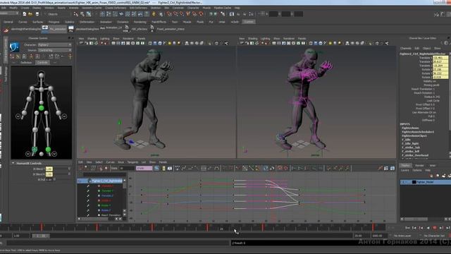Open the Character dropdown
Screen dimensions: 451x254
[55, 45]
